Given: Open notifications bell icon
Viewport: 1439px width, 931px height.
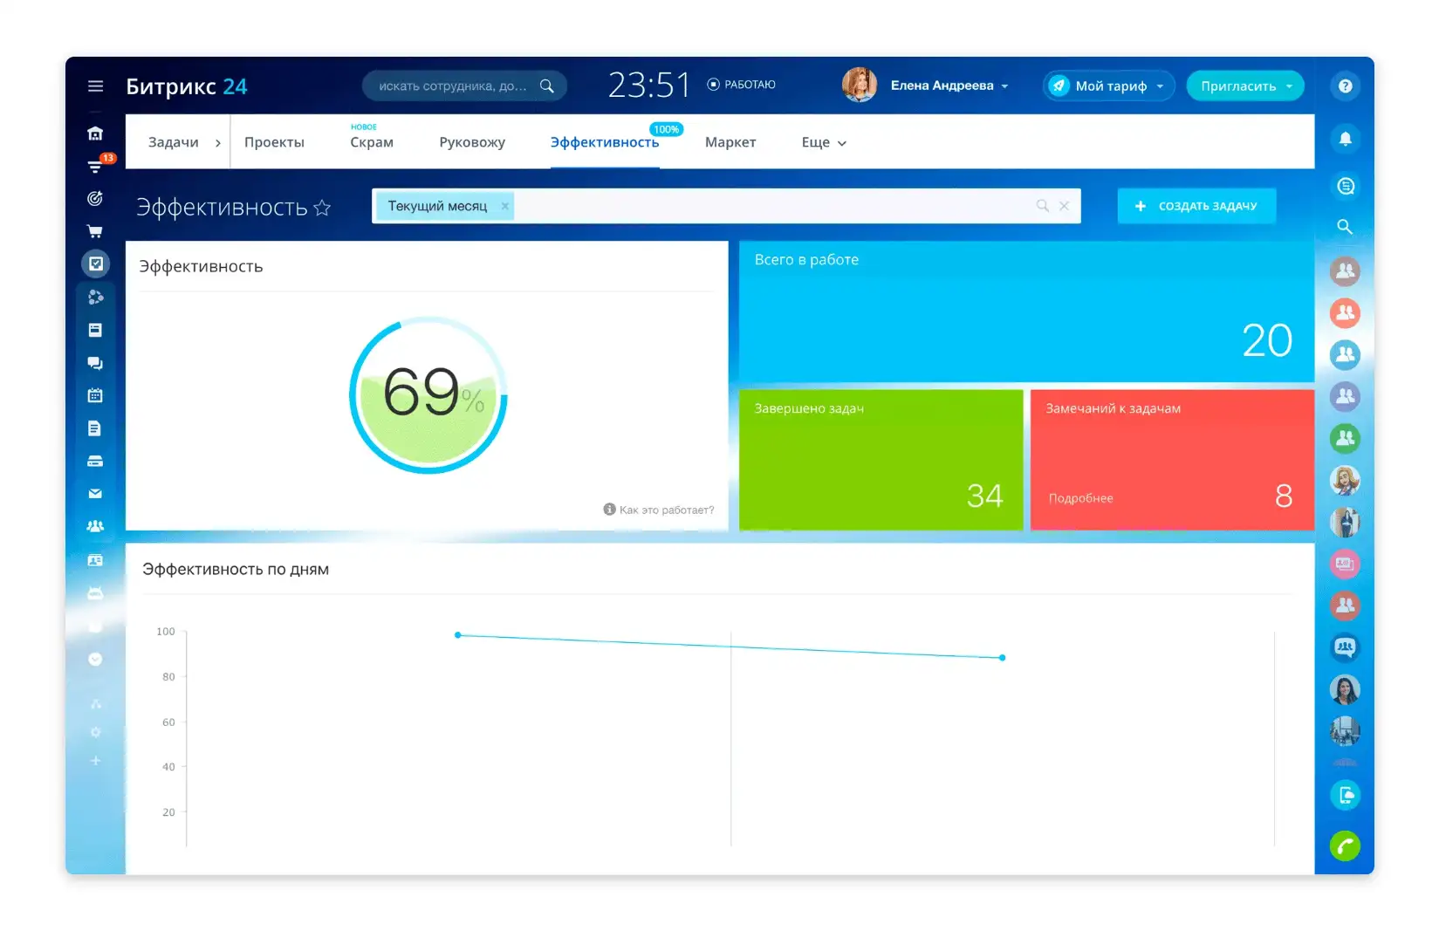Looking at the screenshot, I should tap(1345, 139).
